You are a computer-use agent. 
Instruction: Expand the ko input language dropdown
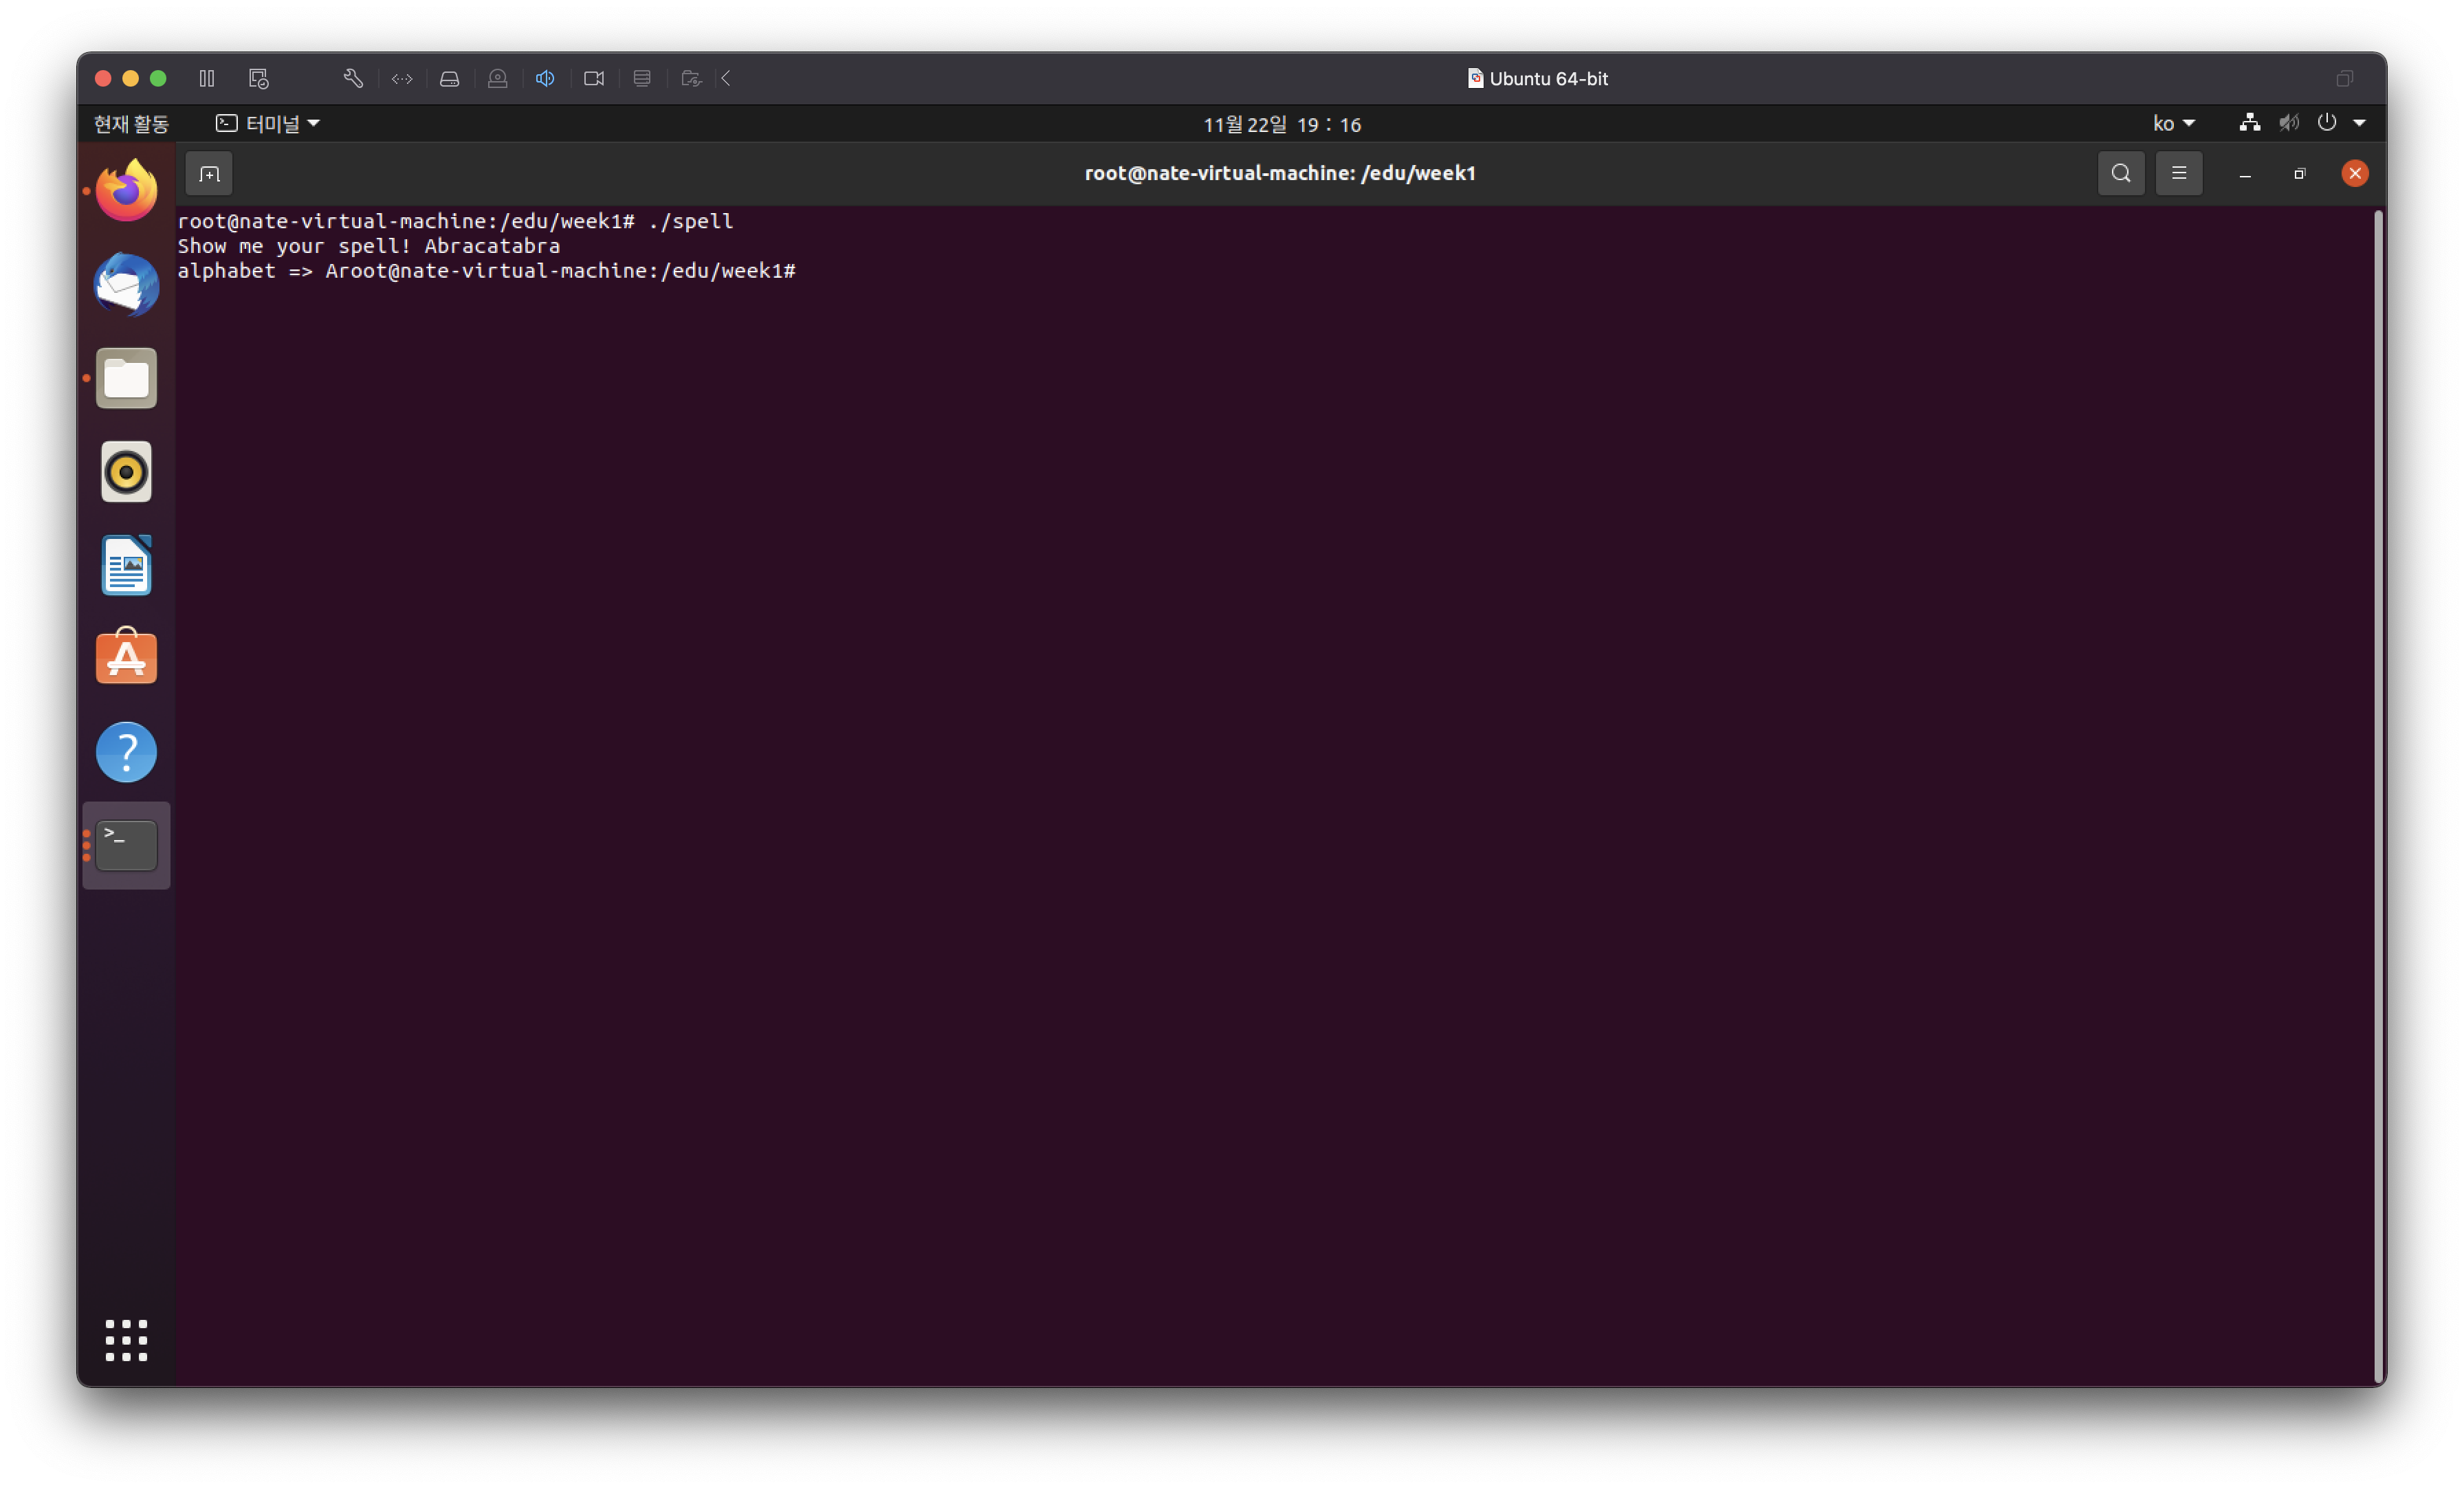point(2173,123)
